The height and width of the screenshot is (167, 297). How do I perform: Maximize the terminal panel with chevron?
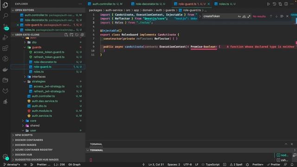[x=286, y=144]
